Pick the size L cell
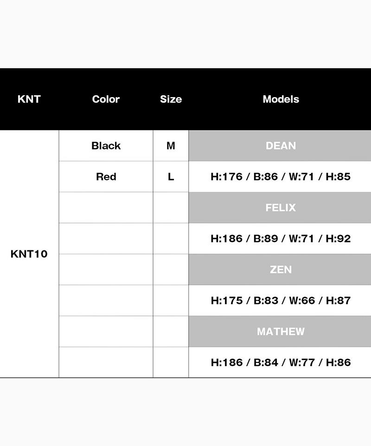 (x=171, y=177)
